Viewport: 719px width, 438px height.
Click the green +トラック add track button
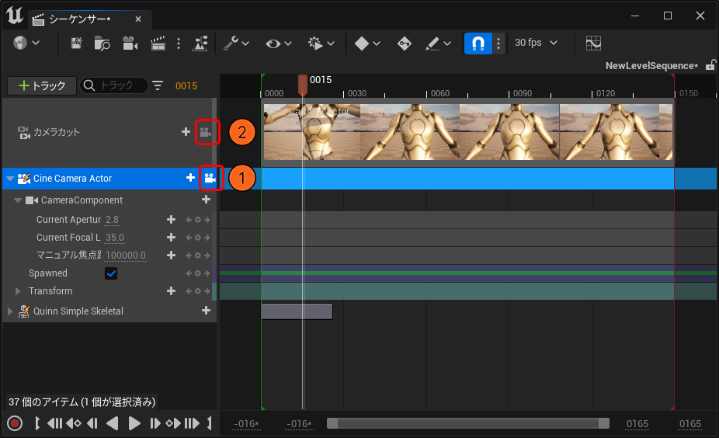point(42,85)
